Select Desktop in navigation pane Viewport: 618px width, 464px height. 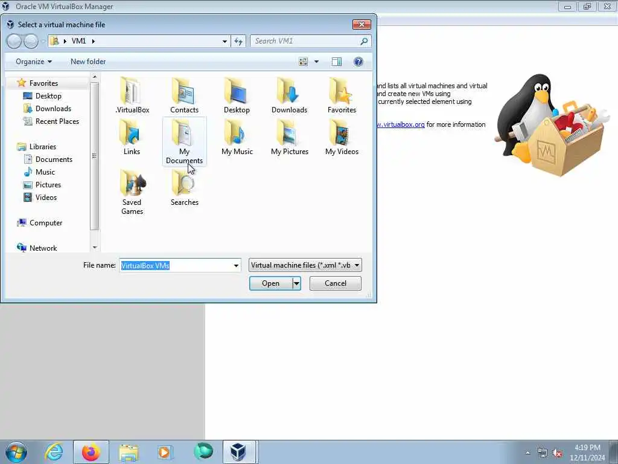(48, 96)
